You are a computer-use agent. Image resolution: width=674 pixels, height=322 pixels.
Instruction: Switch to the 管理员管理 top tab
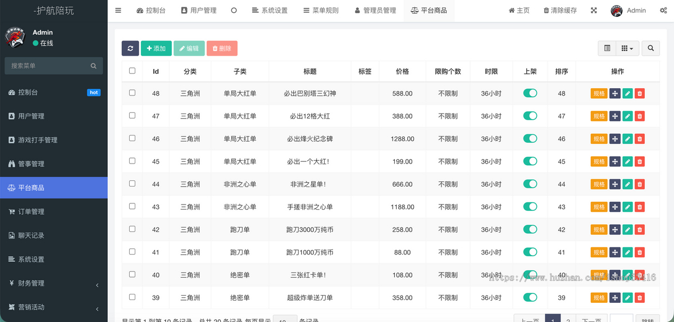click(375, 10)
